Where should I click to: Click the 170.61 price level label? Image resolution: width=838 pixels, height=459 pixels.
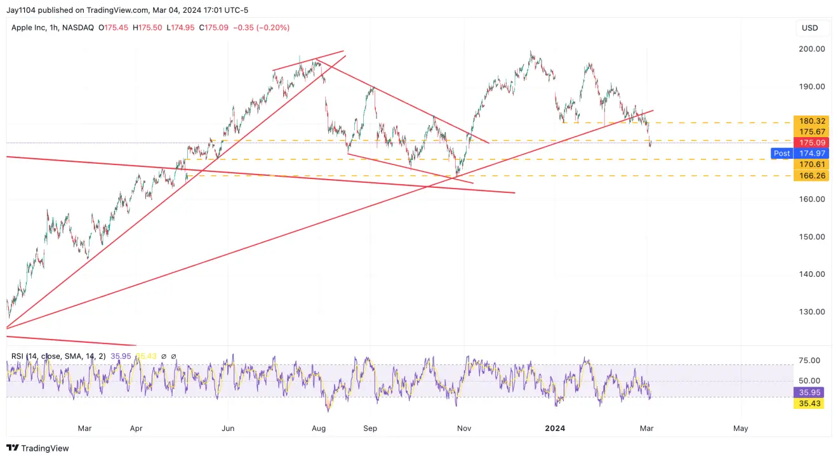coord(811,164)
